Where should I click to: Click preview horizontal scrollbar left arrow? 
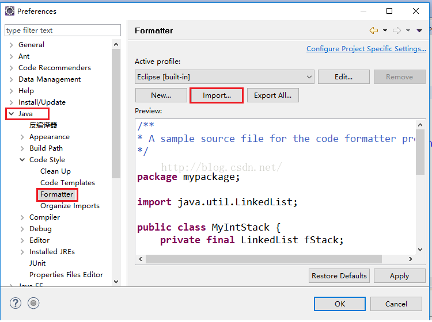pyautogui.click(x=141, y=259)
